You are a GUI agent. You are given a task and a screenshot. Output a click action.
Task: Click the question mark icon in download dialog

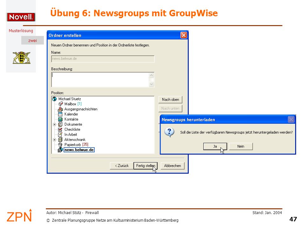[169, 132]
